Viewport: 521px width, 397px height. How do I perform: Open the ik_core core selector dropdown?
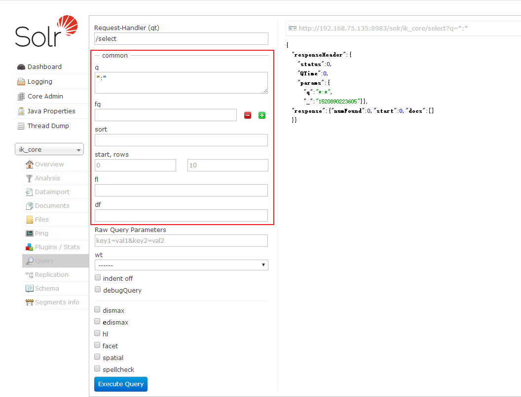(x=49, y=150)
